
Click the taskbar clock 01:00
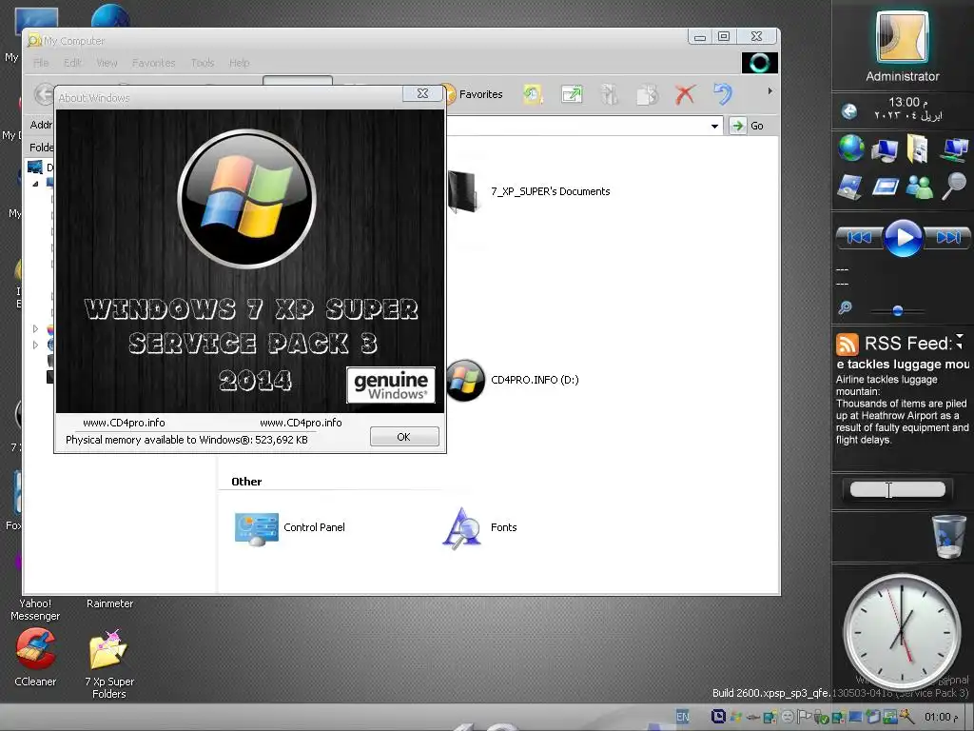coord(942,718)
